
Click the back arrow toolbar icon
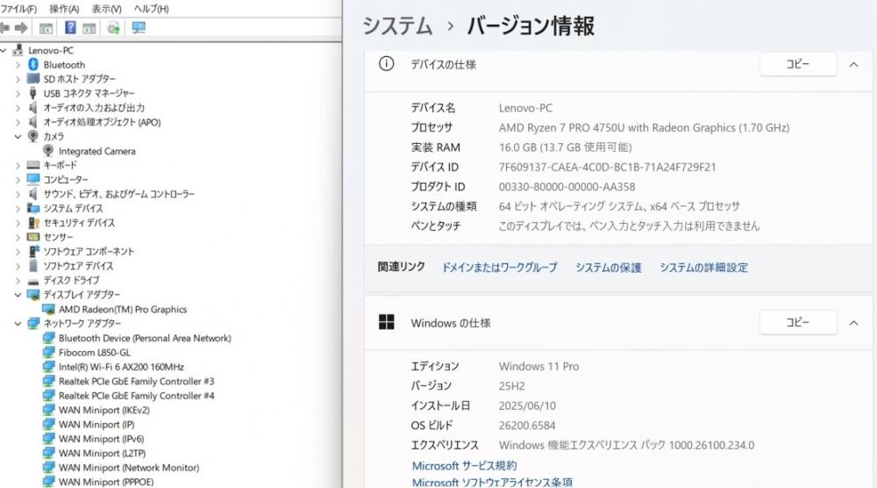click(5, 27)
